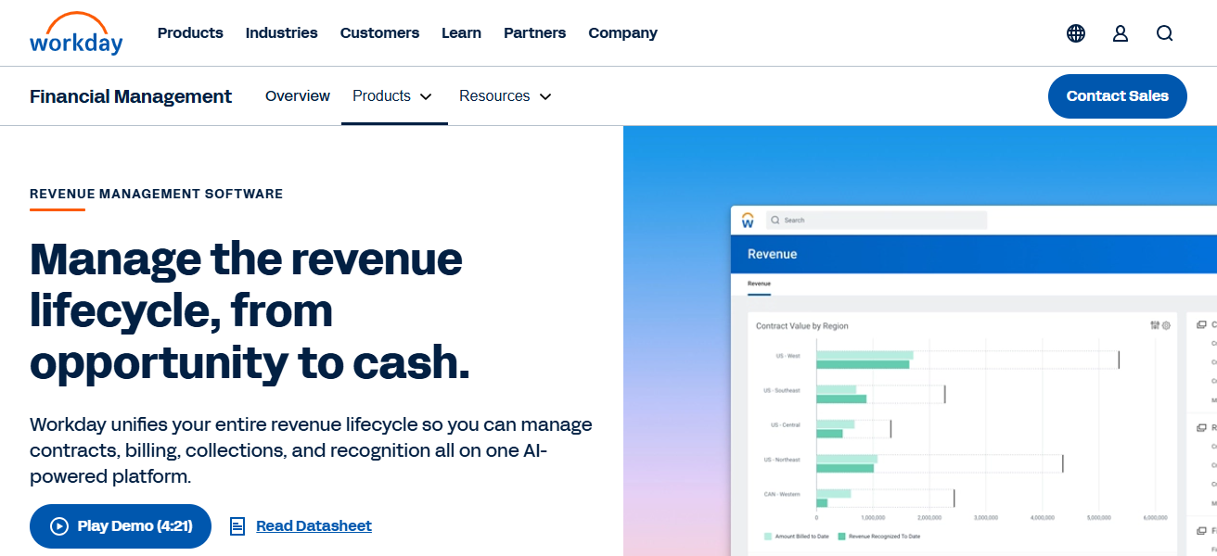The width and height of the screenshot is (1217, 556).
Task: Click the account person icon
Action: tap(1120, 32)
